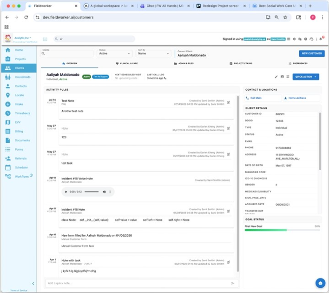Screen dimensions: 329x293
Task: Open Home in the sidebar
Action: (19, 50)
